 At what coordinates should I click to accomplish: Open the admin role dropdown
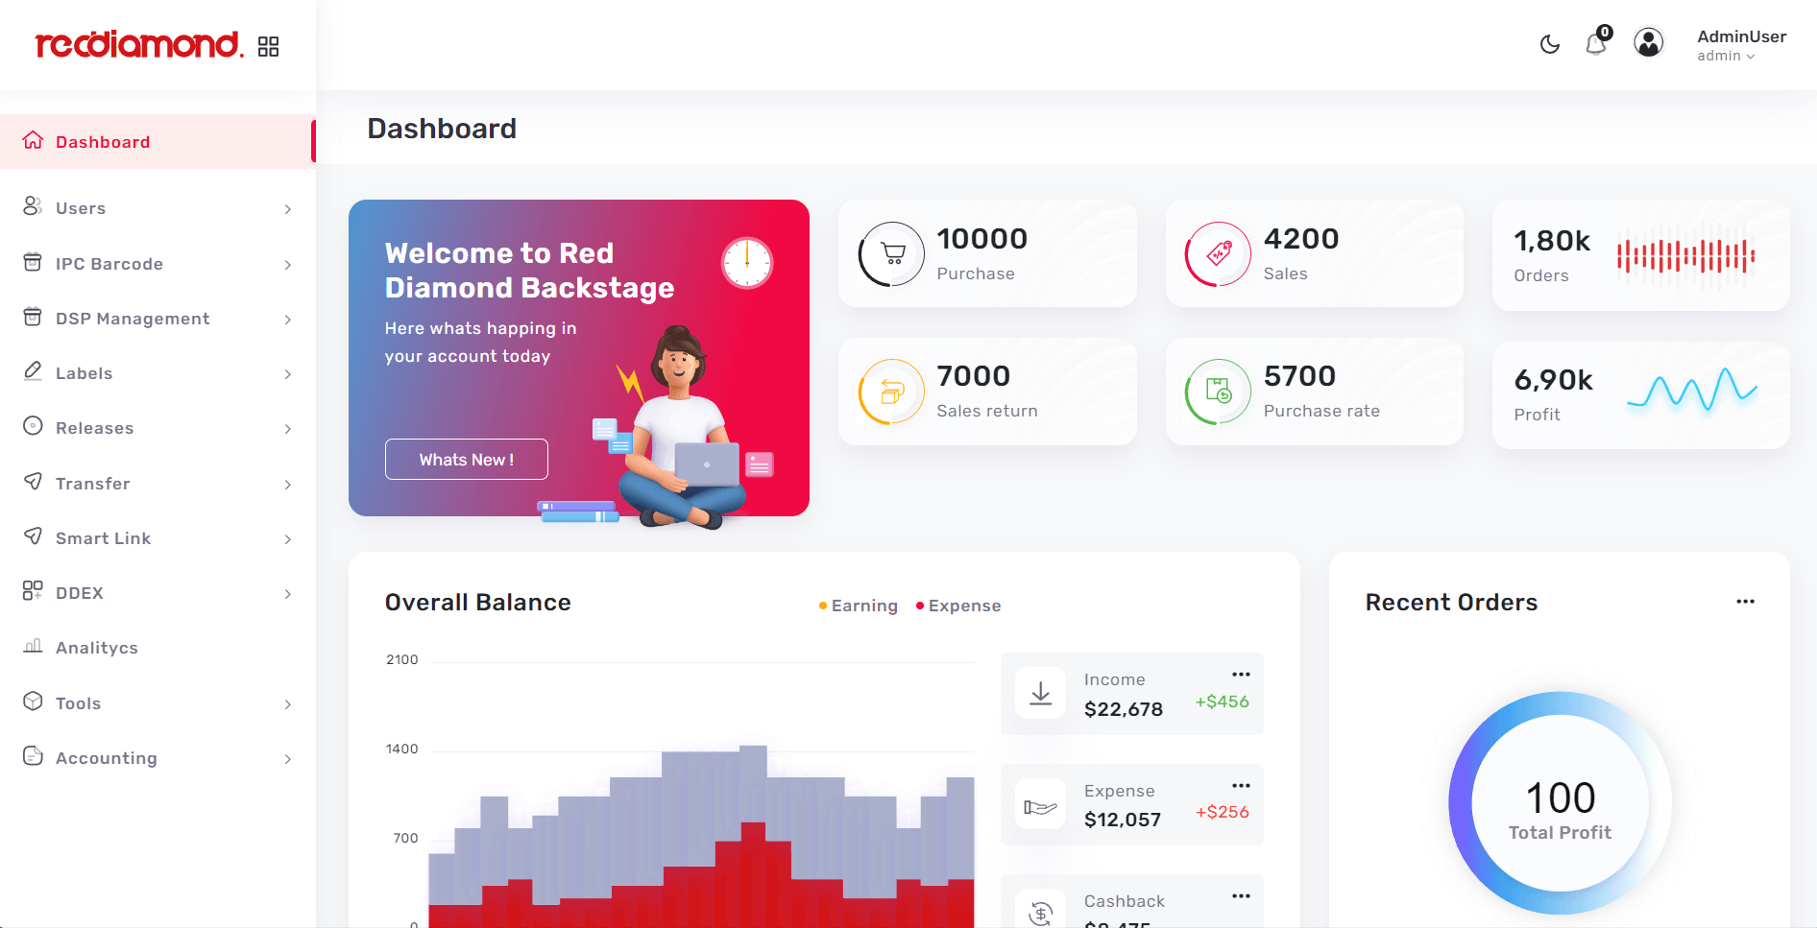pyautogui.click(x=1726, y=56)
